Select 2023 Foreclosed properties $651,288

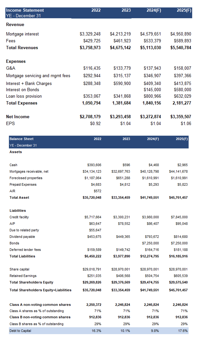(123, 178)
